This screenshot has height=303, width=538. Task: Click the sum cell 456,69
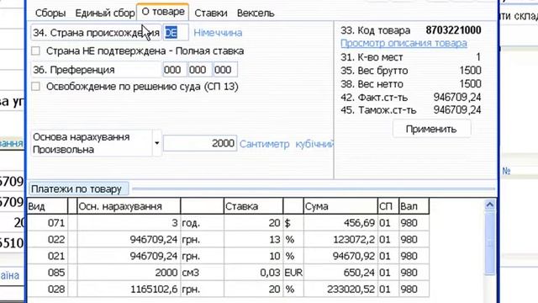(340, 223)
